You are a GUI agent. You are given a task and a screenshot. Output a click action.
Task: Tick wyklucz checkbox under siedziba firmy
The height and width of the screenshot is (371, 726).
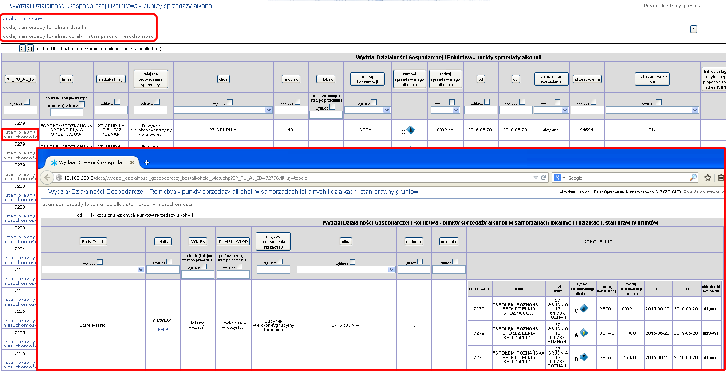click(x=117, y=102)
